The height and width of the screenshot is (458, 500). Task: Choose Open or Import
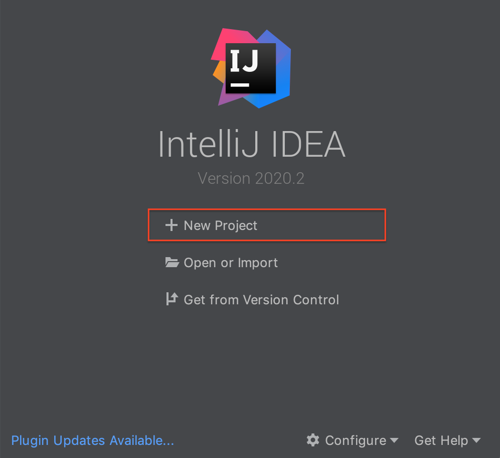[231, 263]
